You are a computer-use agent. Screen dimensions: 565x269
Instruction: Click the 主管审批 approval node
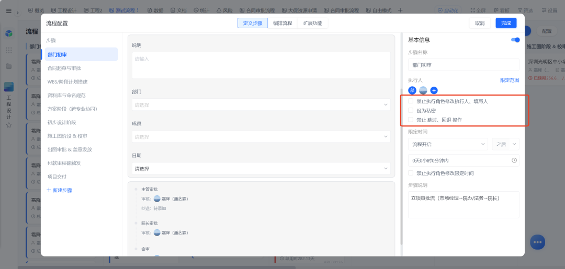point(150,189)
